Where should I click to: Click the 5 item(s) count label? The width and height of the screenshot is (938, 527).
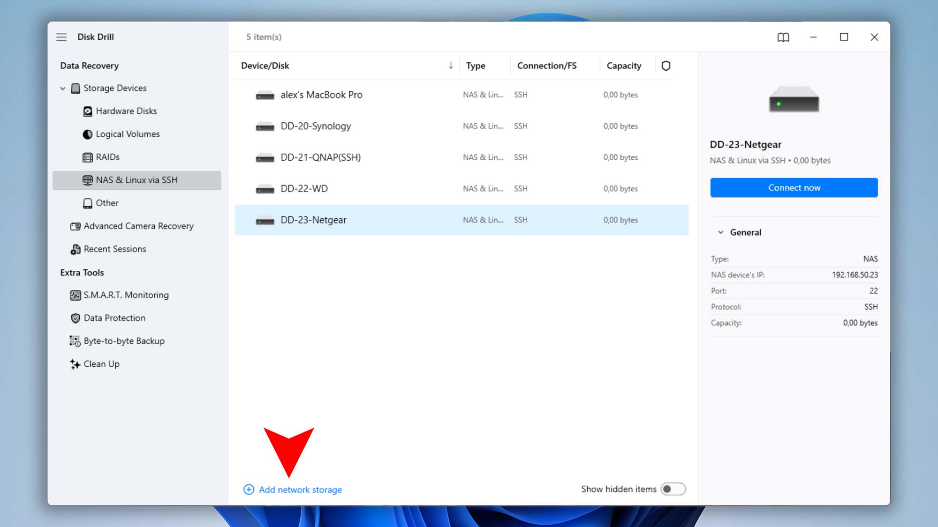coord(264,37)
